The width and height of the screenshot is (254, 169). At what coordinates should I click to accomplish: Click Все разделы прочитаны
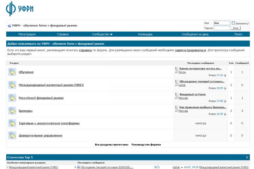click(x=111, y=145)
